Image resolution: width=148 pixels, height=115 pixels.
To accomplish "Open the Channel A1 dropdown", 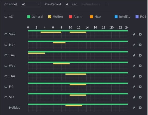I will click(x=31, y=4).
